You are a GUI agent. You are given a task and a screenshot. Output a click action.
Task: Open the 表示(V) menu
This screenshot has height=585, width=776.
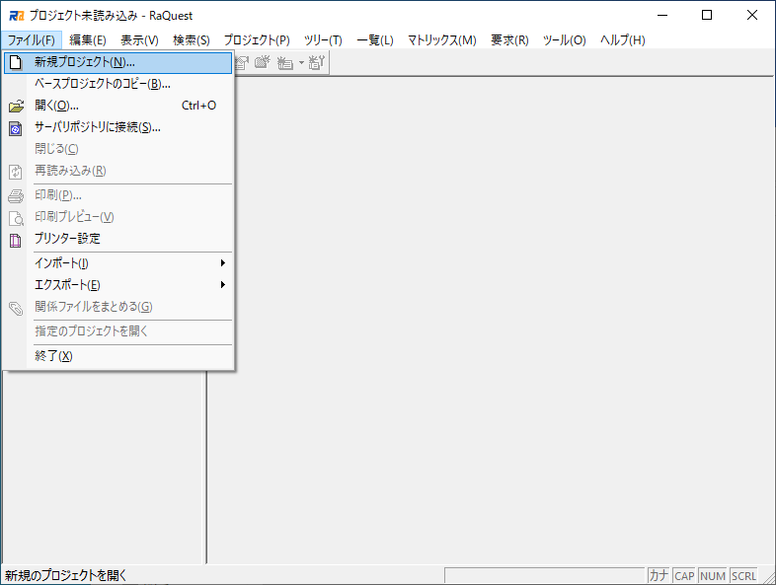[139, 40]
